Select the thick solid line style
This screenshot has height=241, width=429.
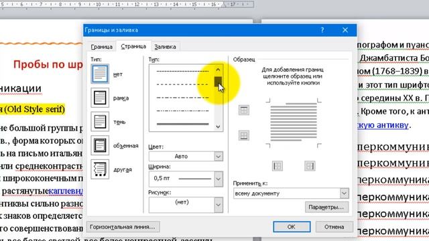click(182, 124)
